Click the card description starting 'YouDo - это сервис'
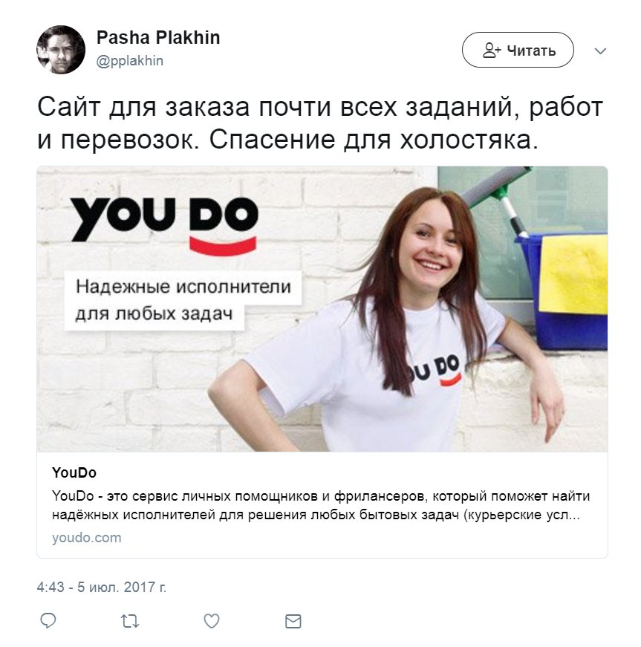The height and width of the screenshot is (647, 641). [x=321, y=505]
